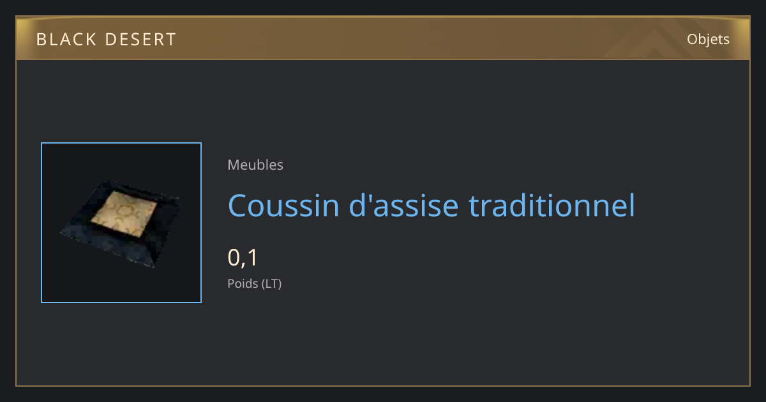The height and width of the screenshot is (402, 766).
Task: Click the traditional cushion item icon
Action: (121, 223)
